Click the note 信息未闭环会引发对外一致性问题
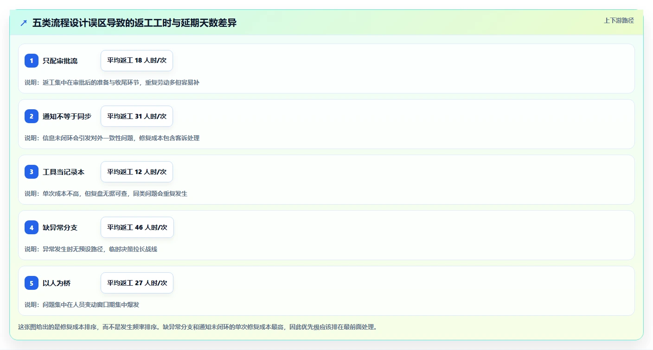Viewport: 653px width, 350px height. pyautogui.click(x=112, y=138)
